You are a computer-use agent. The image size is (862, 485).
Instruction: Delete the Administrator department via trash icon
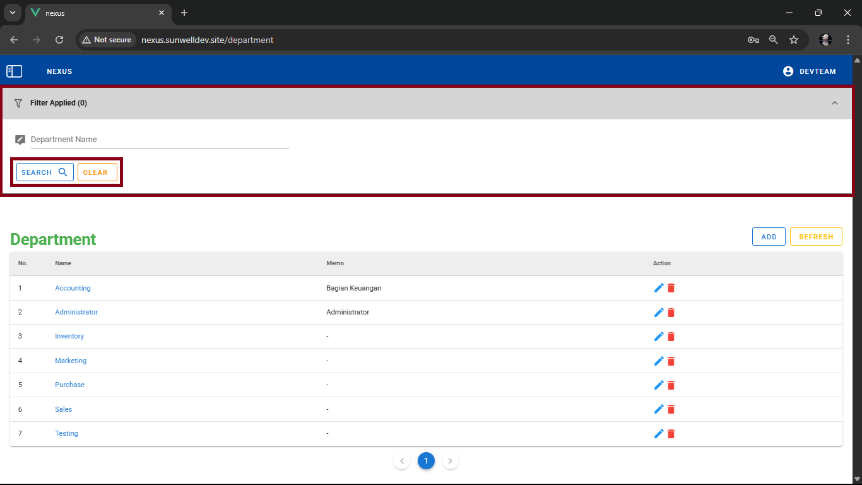click(671, 313)
